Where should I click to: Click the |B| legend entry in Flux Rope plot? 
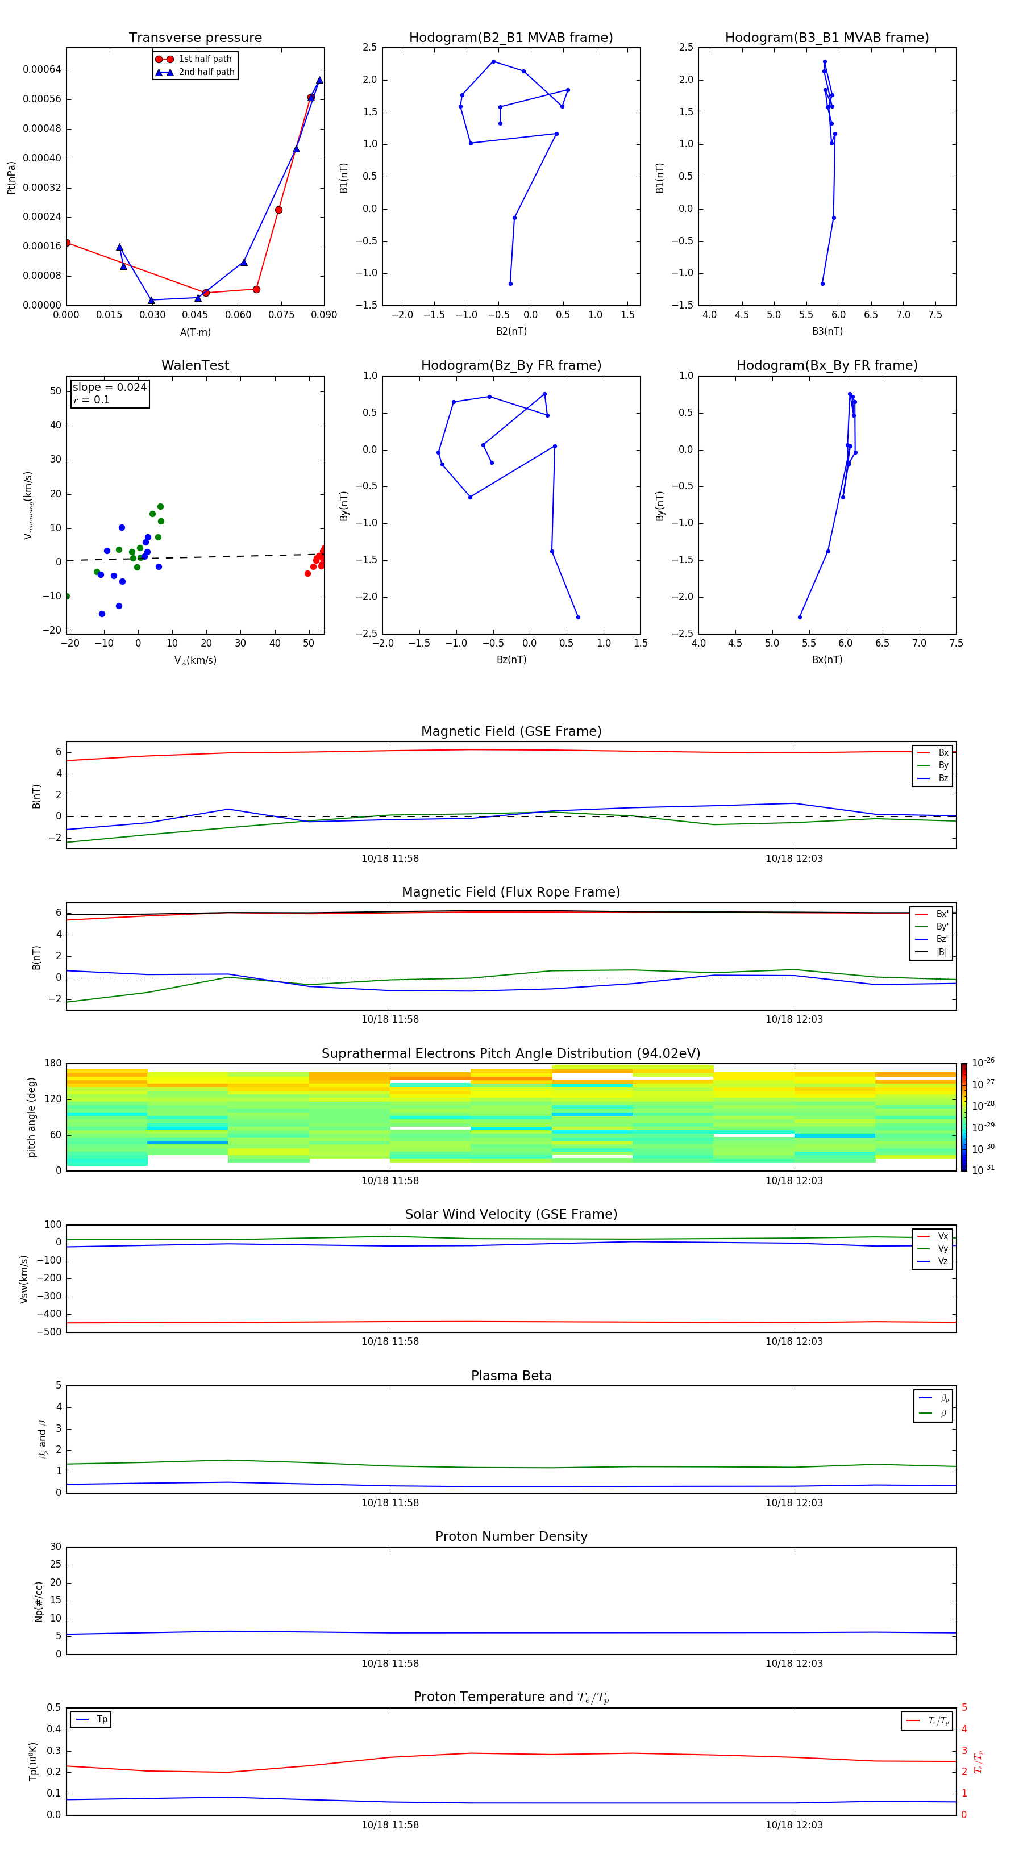[x=931, y=952]
